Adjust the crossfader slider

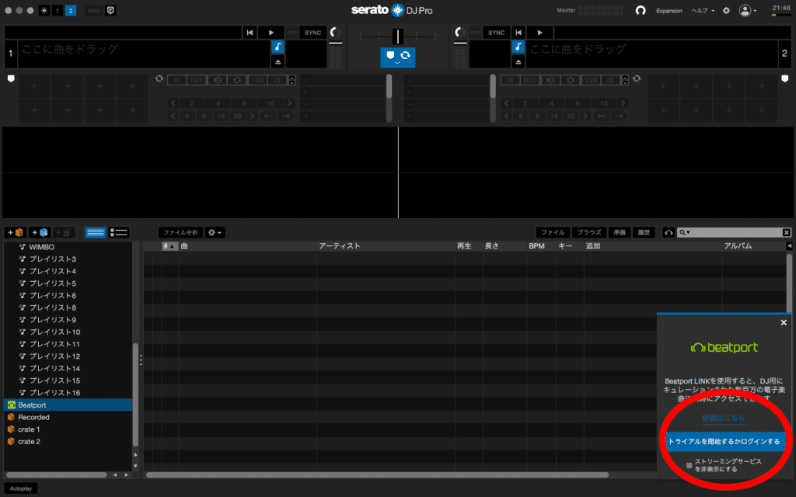(x=398, y=36)
